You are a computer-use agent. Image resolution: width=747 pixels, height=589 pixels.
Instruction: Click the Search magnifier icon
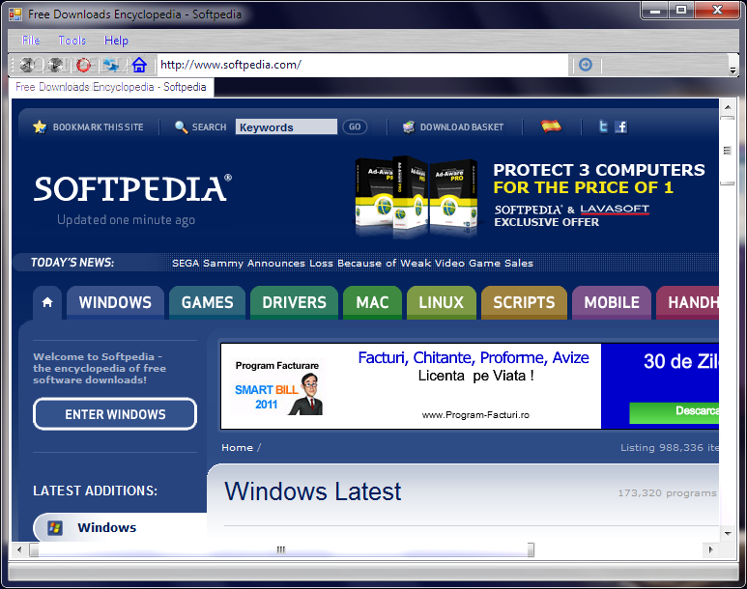181,127
